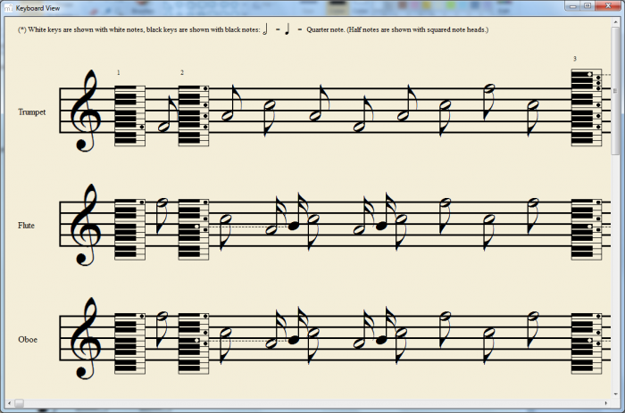
Task: Maximize the Keyboard View window
Action: [x=587, y=6]
